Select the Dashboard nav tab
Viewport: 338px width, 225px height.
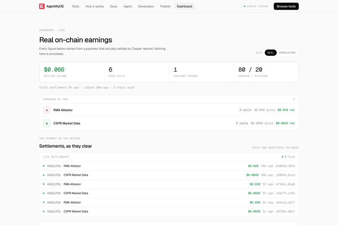coord(185,6)
